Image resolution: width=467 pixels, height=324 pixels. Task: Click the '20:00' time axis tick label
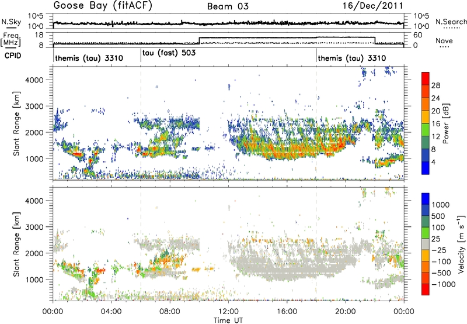346,312
